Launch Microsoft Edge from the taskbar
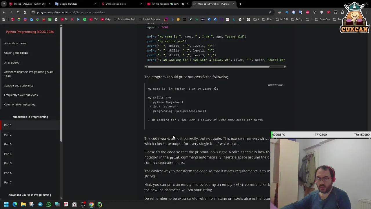This screenshot has width=371, height=209. (15, 204)
